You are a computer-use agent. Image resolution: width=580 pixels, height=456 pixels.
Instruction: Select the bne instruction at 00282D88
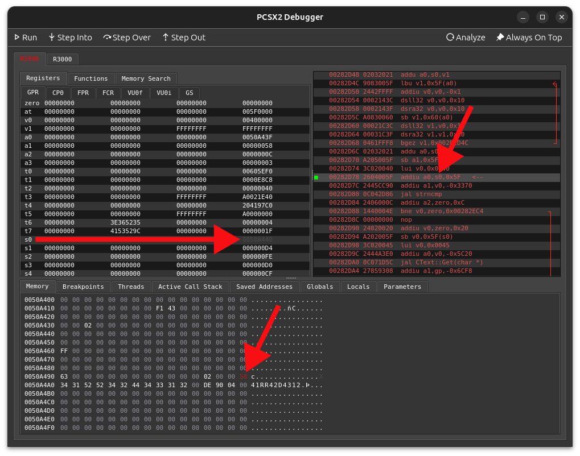437,211
